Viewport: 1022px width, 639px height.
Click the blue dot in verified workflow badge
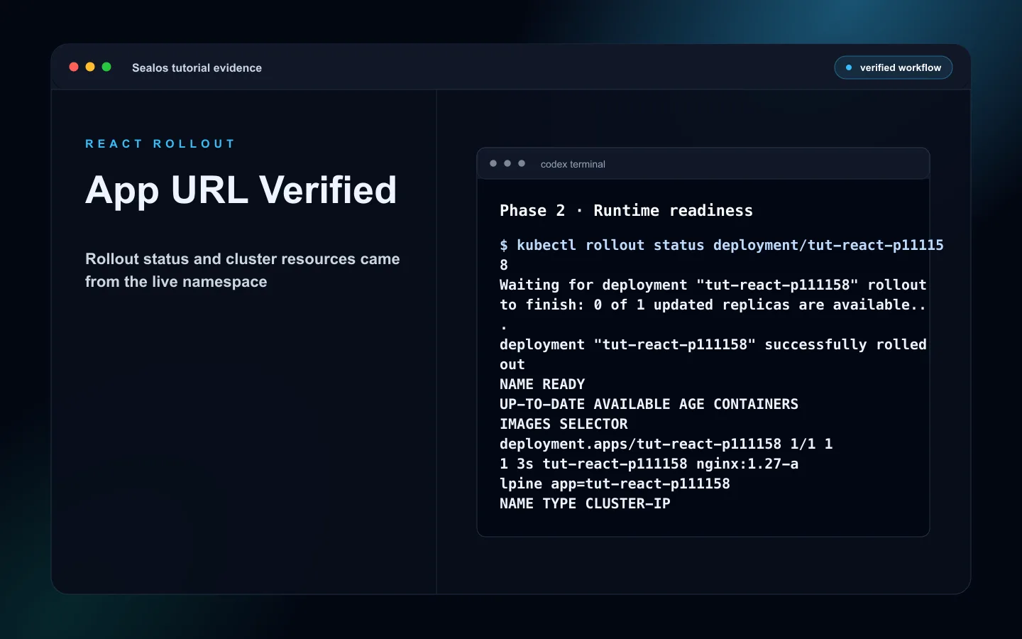[848, 67]
